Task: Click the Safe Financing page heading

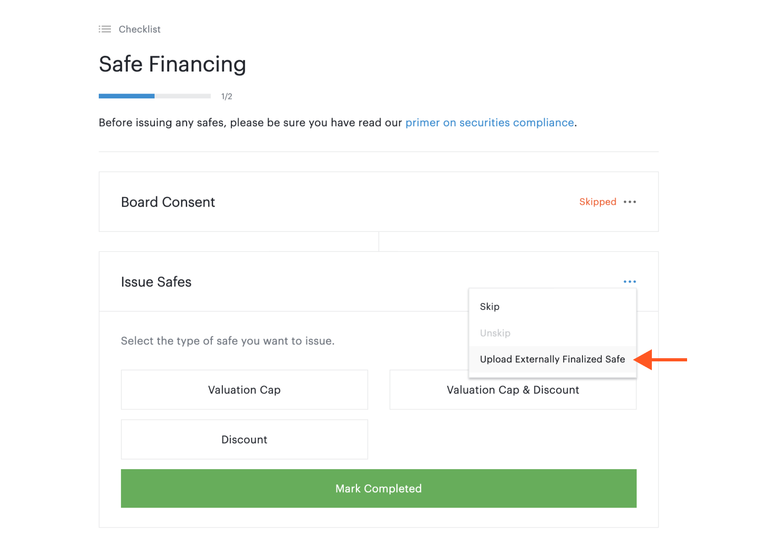Action: coord(172,64)
